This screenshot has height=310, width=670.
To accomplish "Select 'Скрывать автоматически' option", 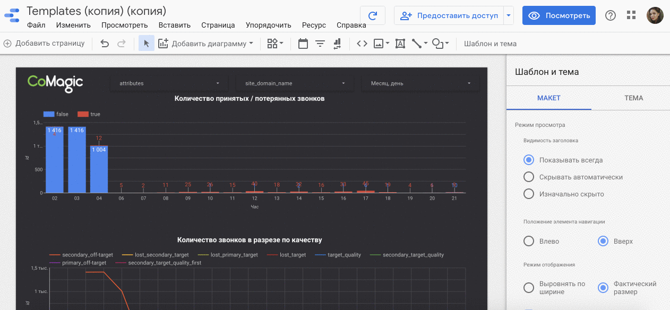I will click(528, 177).
